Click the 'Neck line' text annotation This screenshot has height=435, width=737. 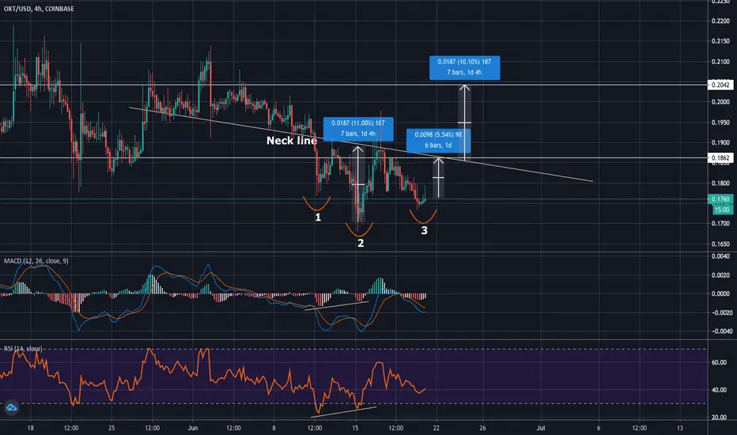(292, 140)
